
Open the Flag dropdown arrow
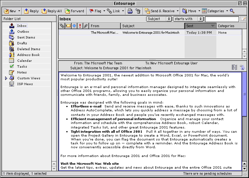[104, 11]
